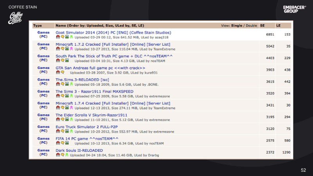Sort the list by ULed by
The image size is (313, 176).
click(x=122, y=25)
